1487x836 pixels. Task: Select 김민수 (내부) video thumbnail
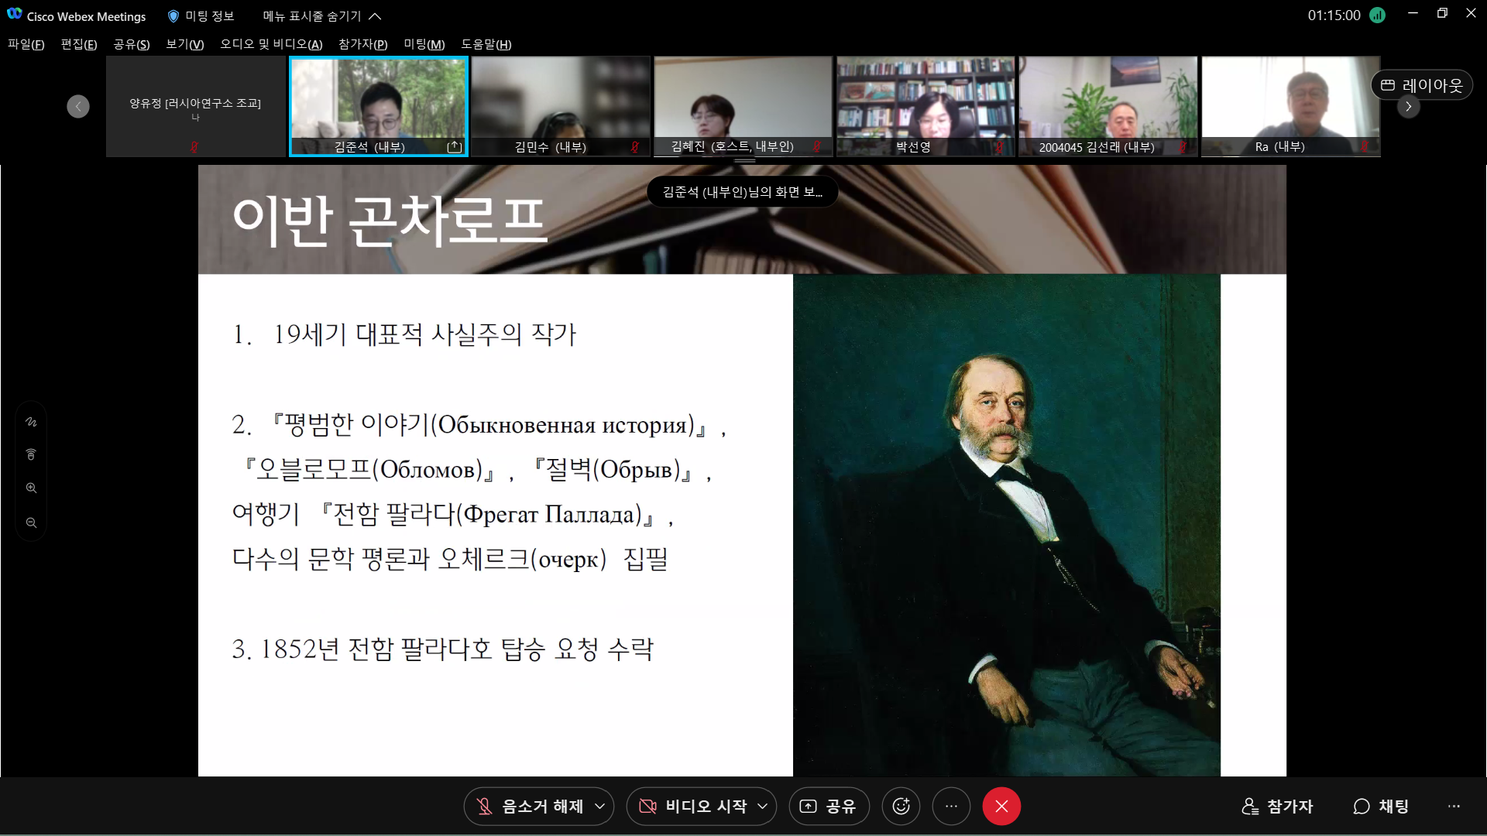561,106
